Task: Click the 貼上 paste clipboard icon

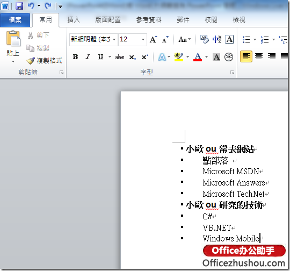Action: (x=13, y=39)
